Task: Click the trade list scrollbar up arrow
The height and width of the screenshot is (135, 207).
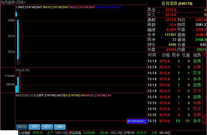Action: pos(204,54)
